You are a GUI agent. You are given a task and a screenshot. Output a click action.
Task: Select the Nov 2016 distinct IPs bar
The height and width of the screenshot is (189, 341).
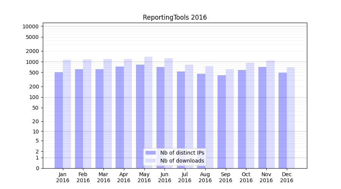click(262, 118)
